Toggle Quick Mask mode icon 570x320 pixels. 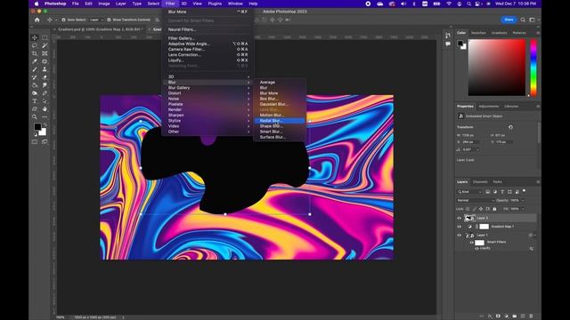click(x=35, y=142)
